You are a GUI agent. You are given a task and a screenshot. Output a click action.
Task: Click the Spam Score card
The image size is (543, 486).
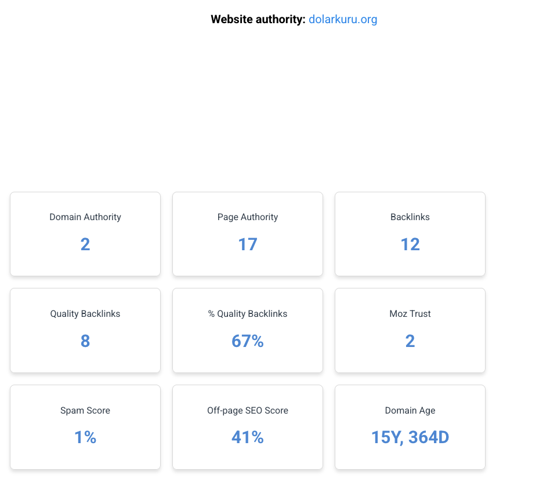click(x=85, y=427)
